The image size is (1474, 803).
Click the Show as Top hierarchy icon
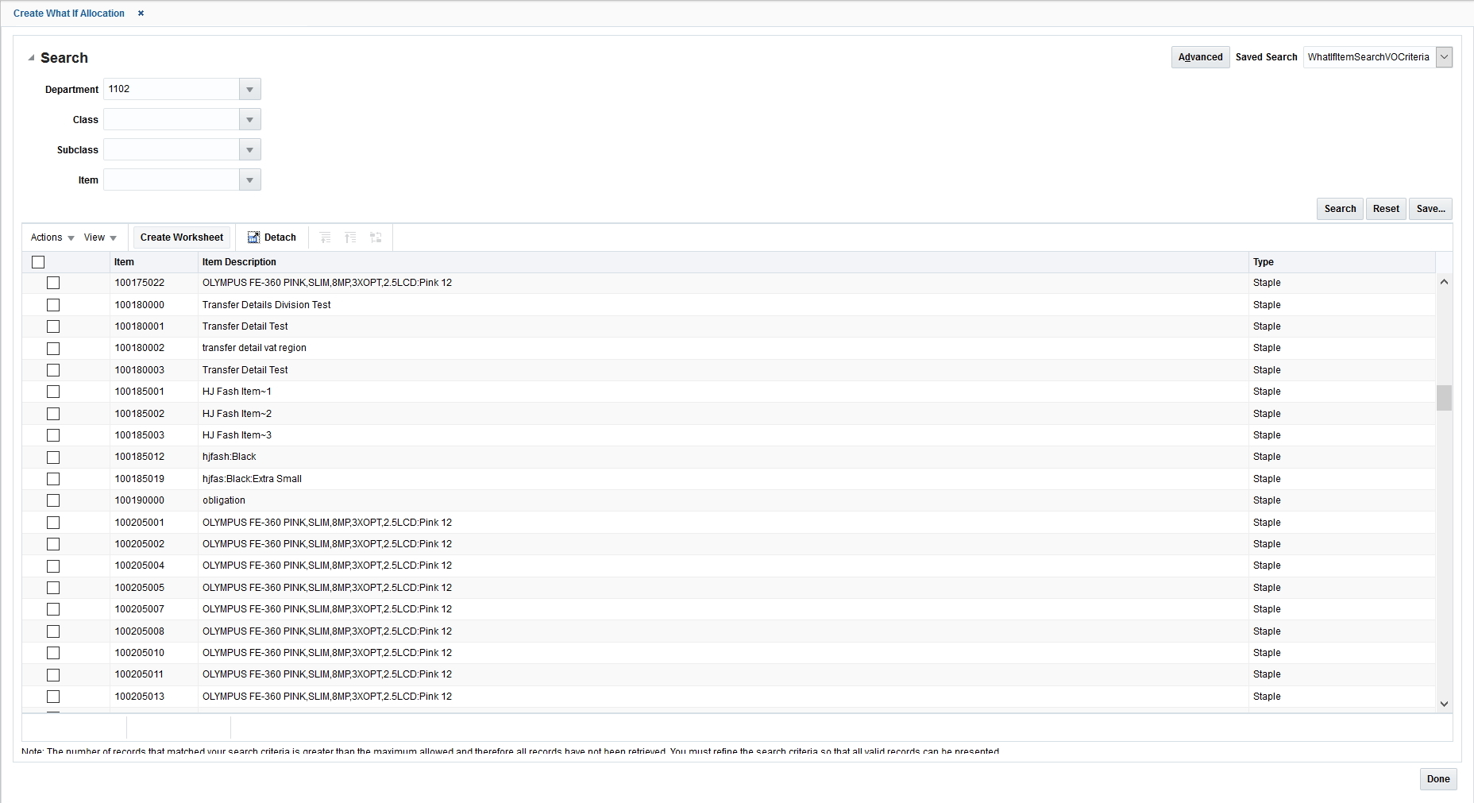coord(376,237)
